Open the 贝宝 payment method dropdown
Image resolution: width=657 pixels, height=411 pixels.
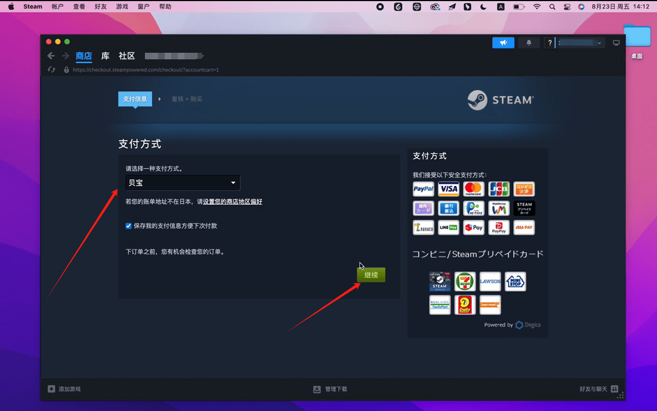pos(183,183)
